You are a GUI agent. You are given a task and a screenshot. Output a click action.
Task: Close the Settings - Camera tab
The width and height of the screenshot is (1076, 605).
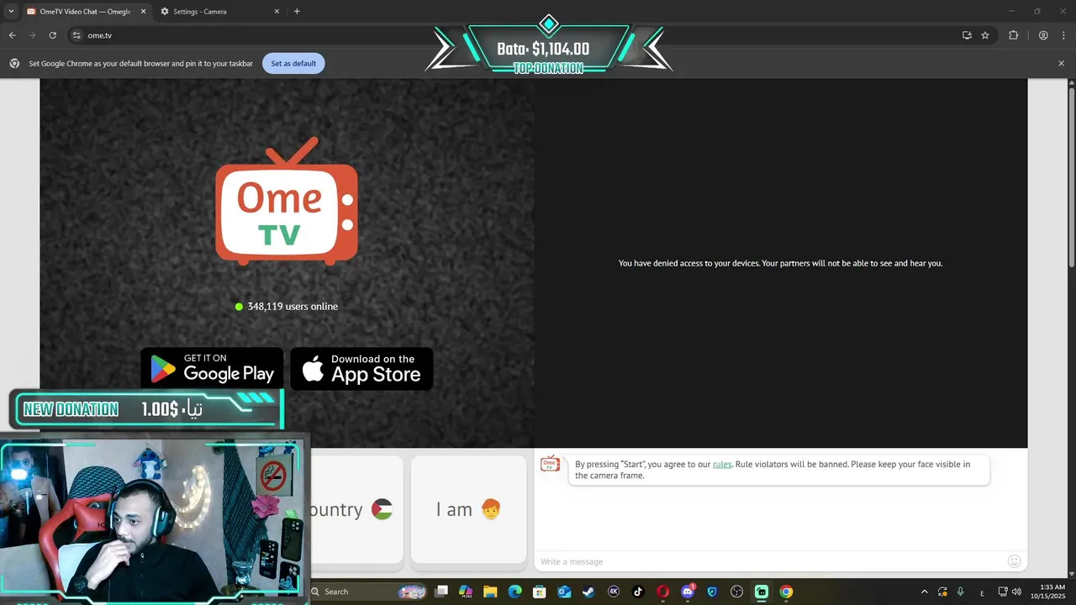tap(277, 12)
